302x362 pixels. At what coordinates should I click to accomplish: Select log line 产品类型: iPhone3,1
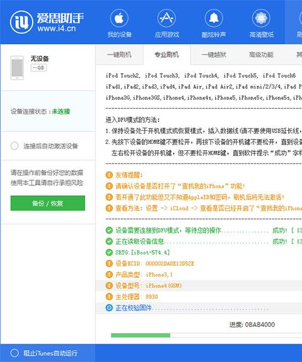(x=144, y=275)
